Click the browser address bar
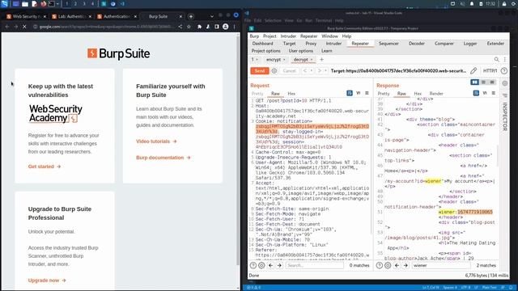The height and width of the screenshot is (291, 518). [106, 27]
